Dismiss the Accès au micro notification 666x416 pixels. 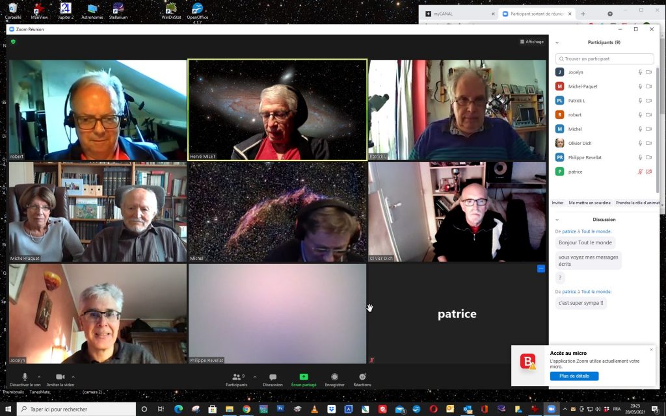tap(652, 350)
